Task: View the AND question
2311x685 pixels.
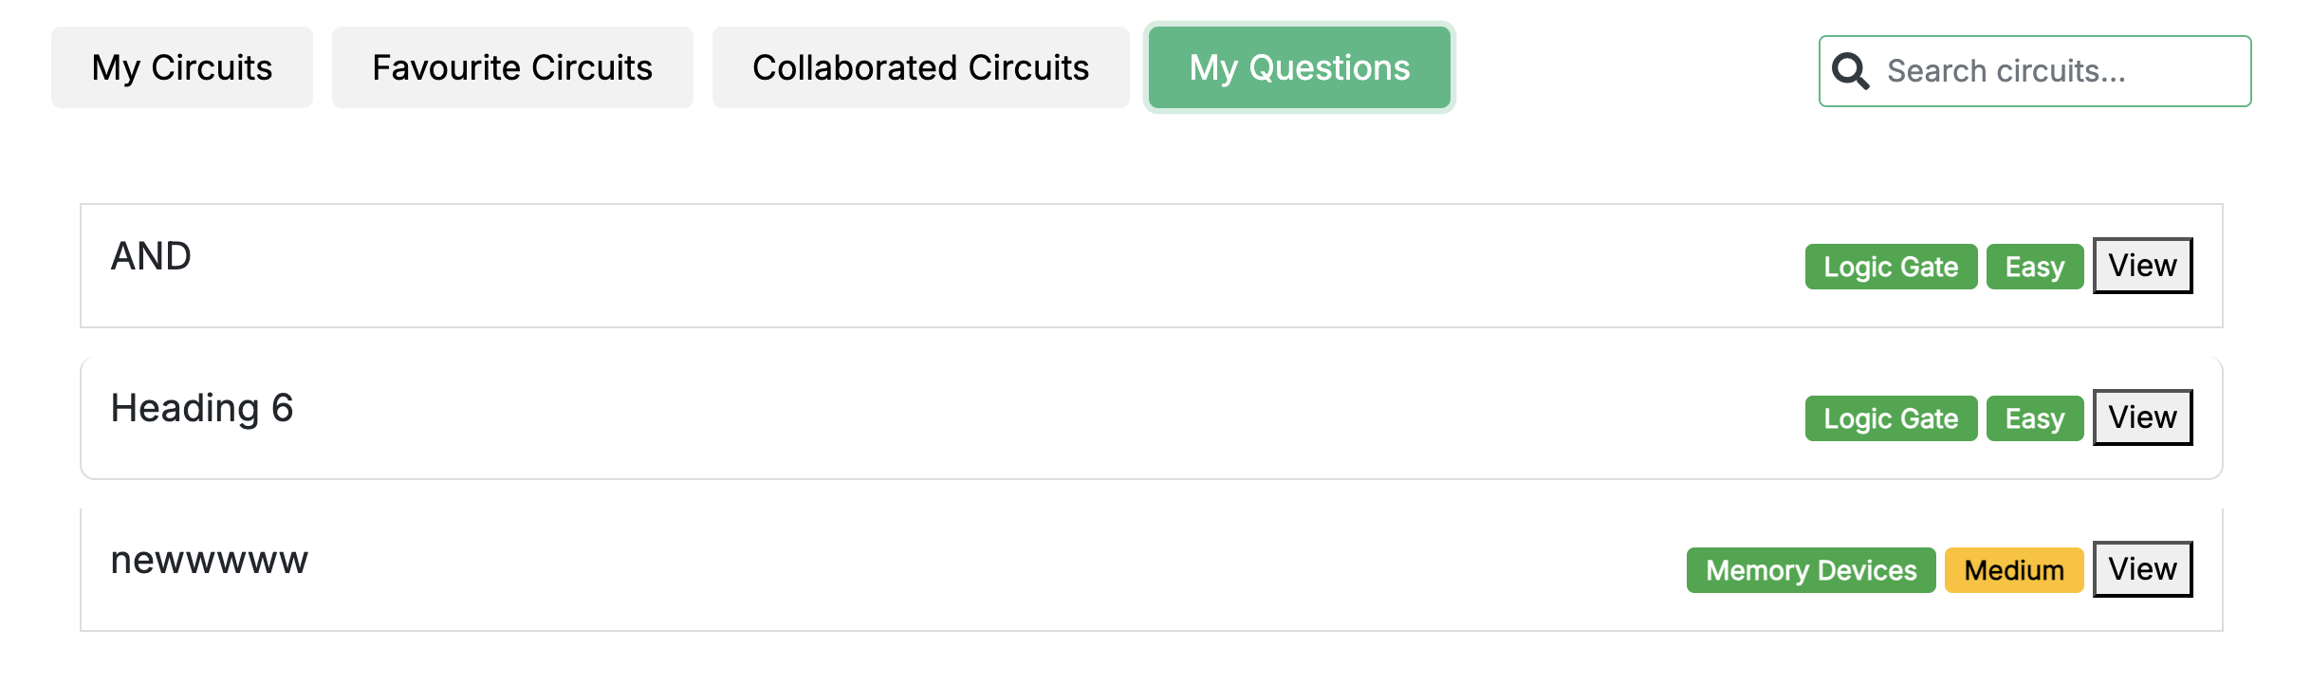Action: tap(2142, 266)
